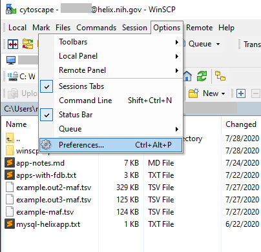Toggle the Status Bar checkmark
The width and height of the screenshot is (261, 252).
click(x=47, y=115)
